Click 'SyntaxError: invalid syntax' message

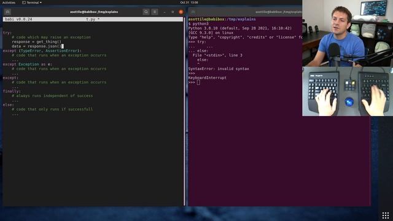219,69
